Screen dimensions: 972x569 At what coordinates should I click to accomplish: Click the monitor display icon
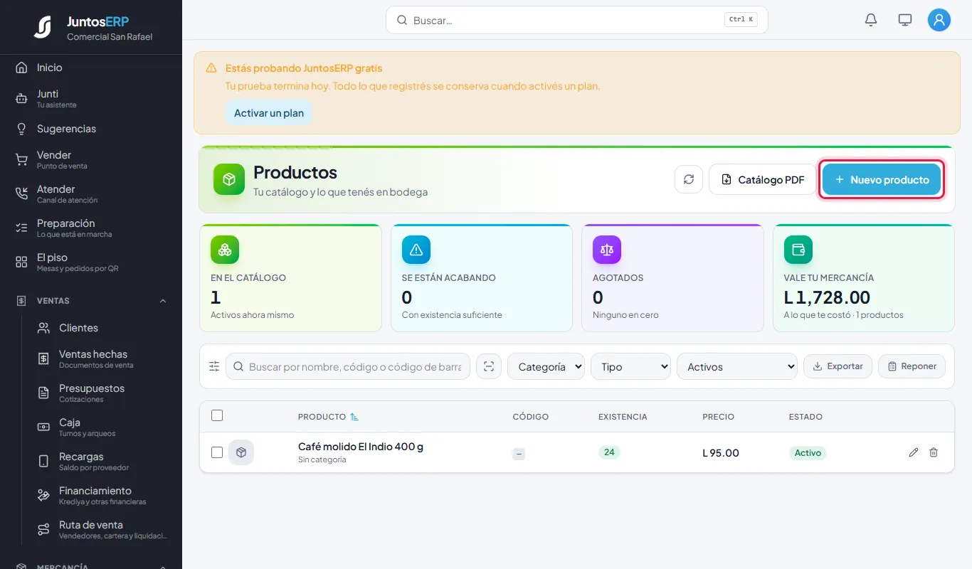(905, 20)
